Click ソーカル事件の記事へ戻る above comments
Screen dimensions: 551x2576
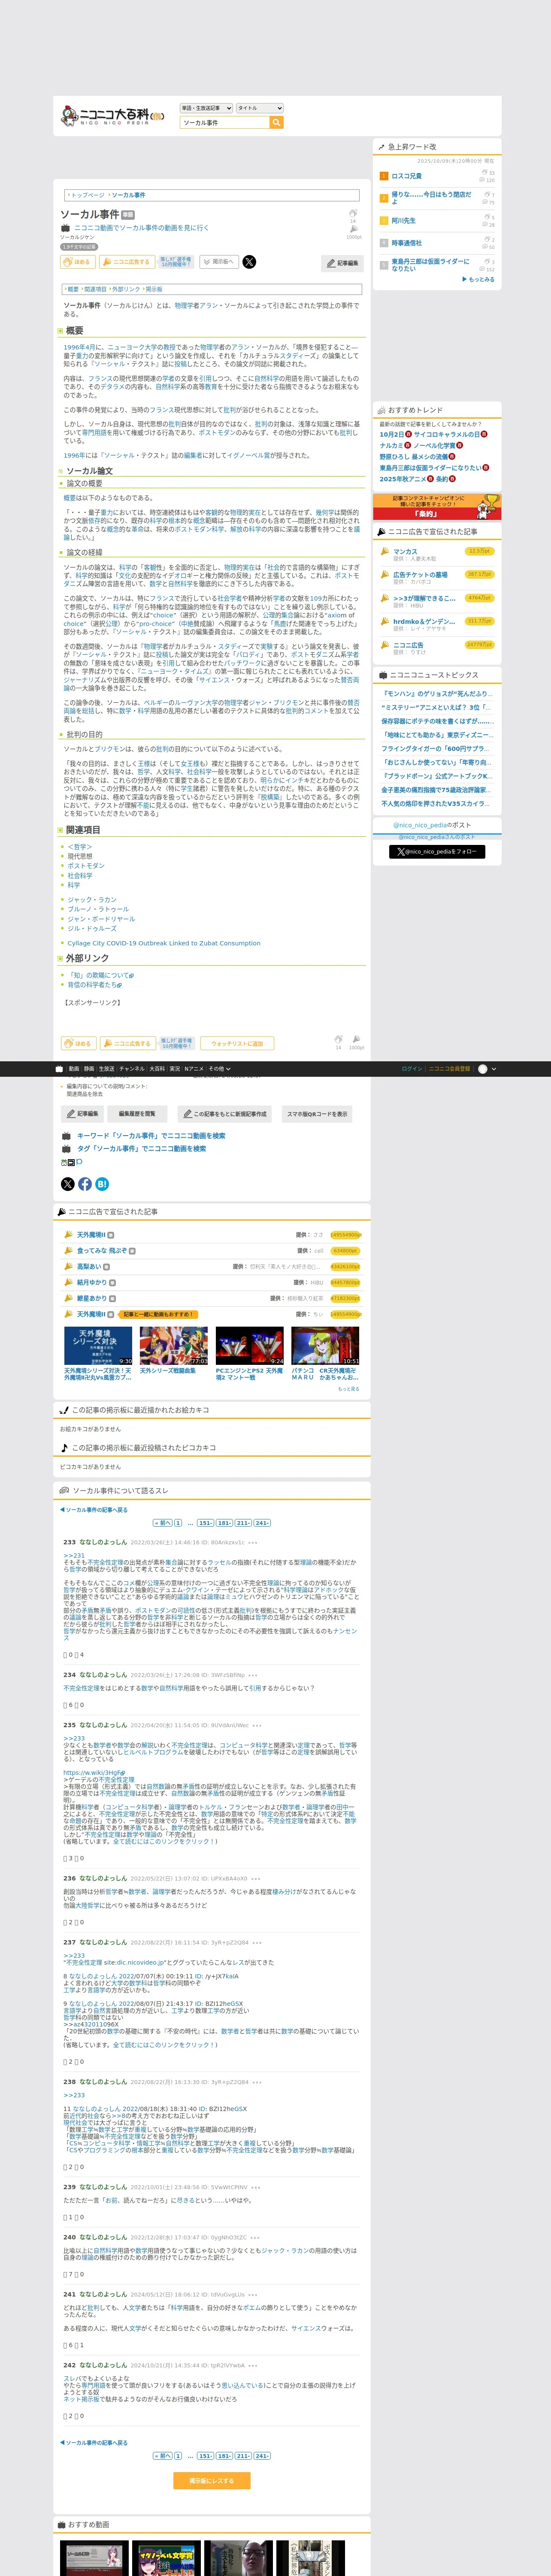coord(94,1510)
